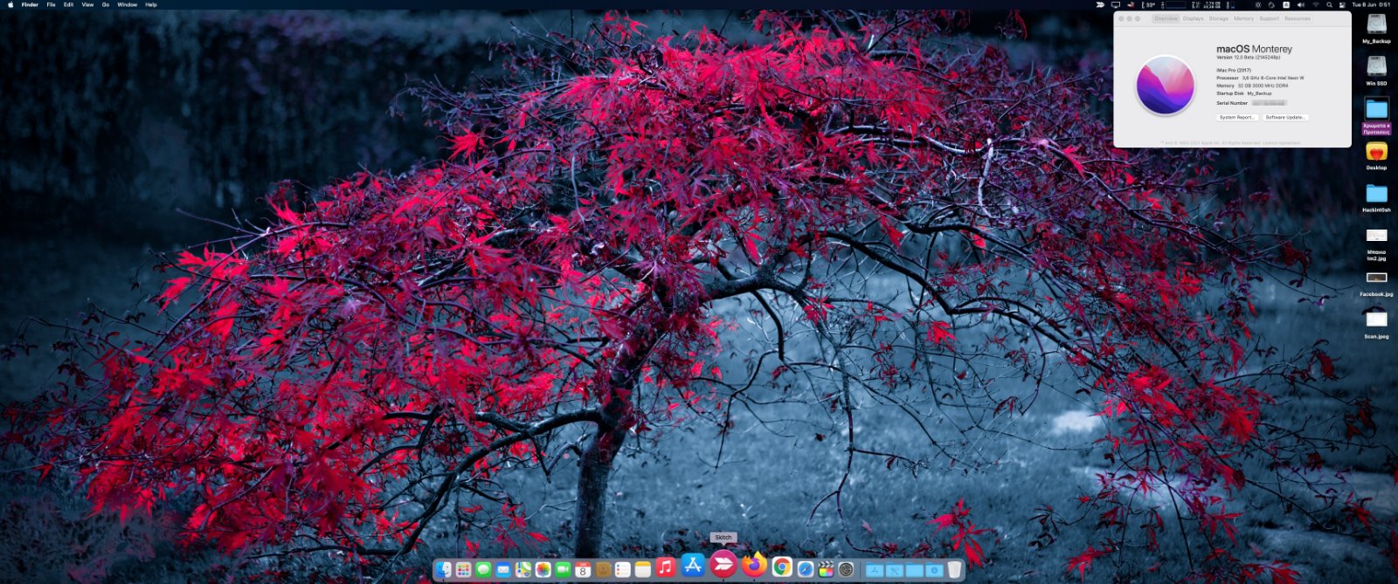
Task: Launch Reminders from the Dock
Action: click(x=623, y=569)
